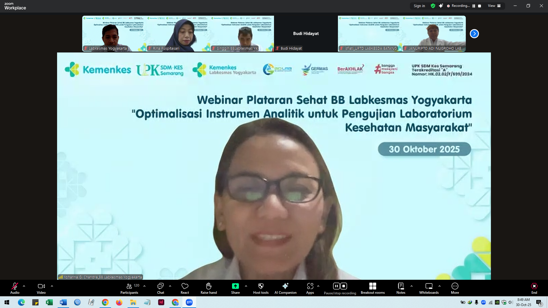Open Whiteboards
548x308 pixels.
coord(429,288)
